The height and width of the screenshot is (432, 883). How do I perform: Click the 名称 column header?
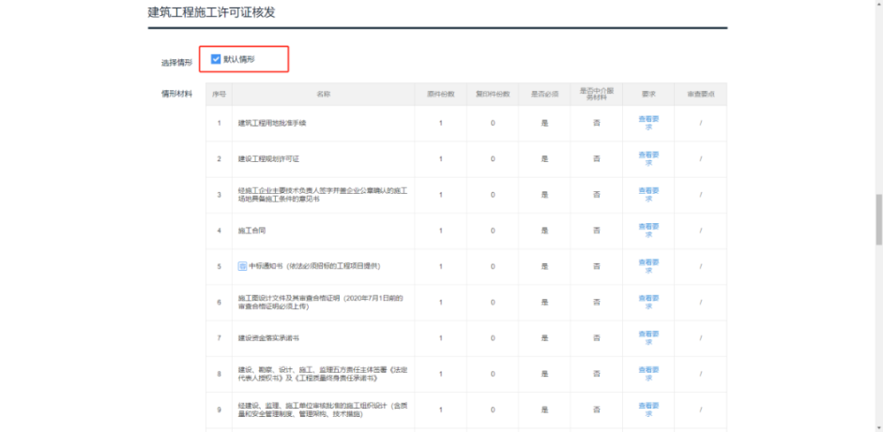tap(323, 94)
